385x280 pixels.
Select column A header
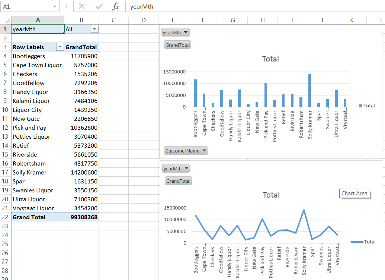(x=38, y=20)
